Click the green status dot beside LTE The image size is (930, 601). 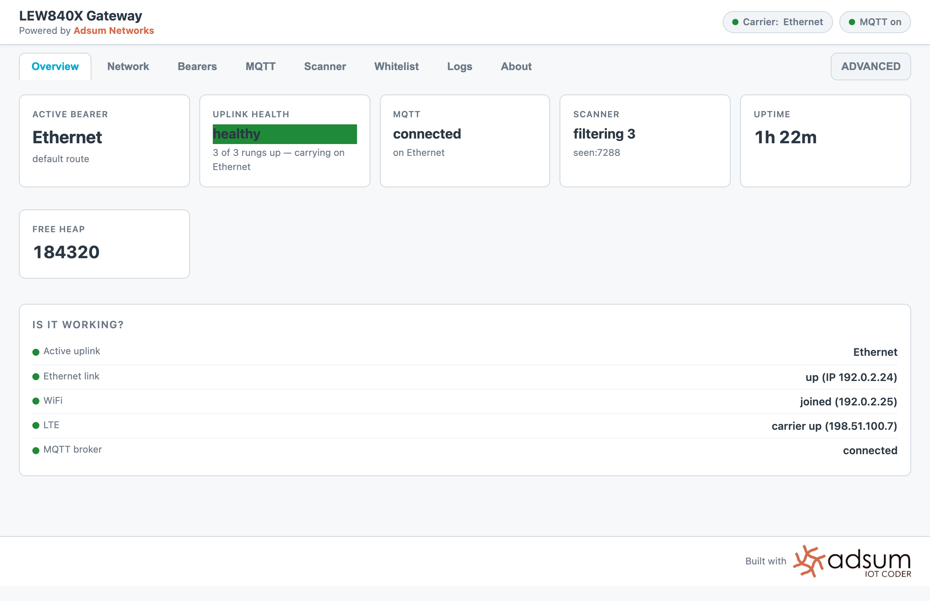click(36, 425)
